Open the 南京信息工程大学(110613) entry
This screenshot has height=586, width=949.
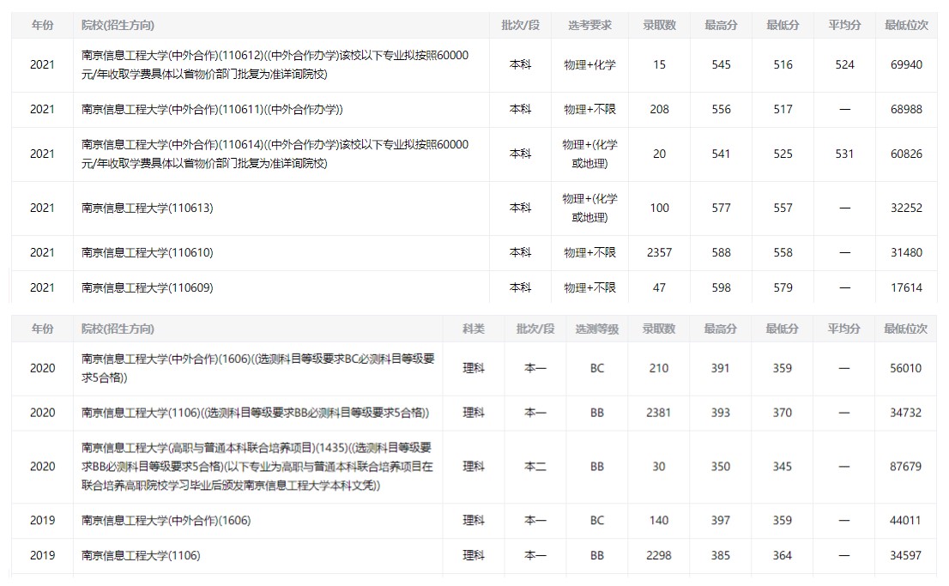coord(147,208)
